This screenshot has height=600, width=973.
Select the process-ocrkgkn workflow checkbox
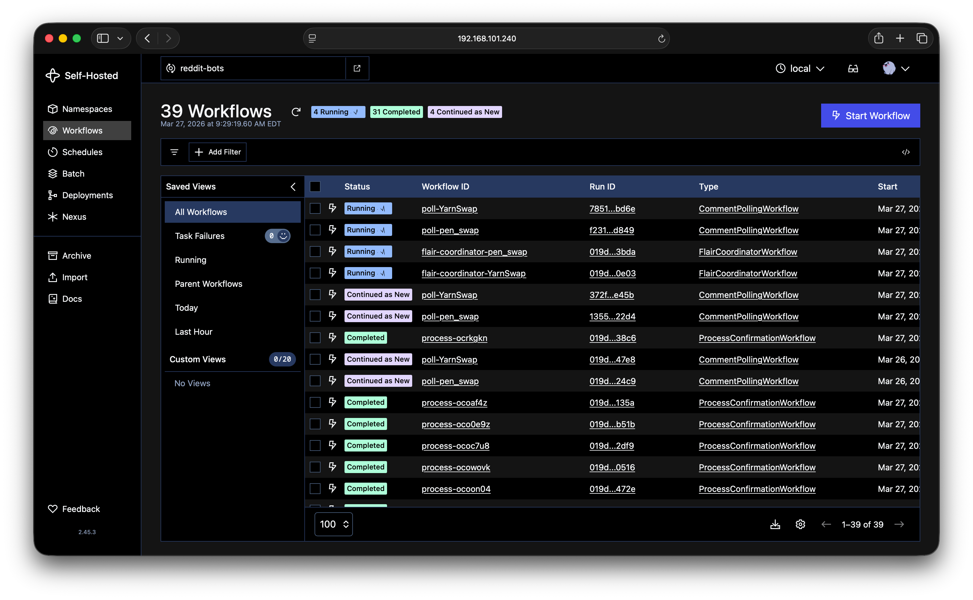pos(315,338)
